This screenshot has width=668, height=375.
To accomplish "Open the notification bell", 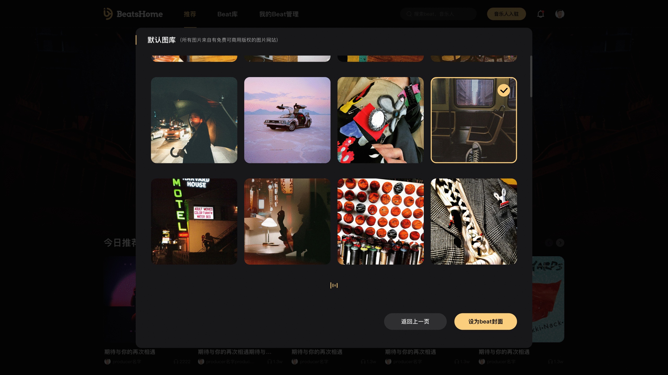I will (x=541, y=14).
